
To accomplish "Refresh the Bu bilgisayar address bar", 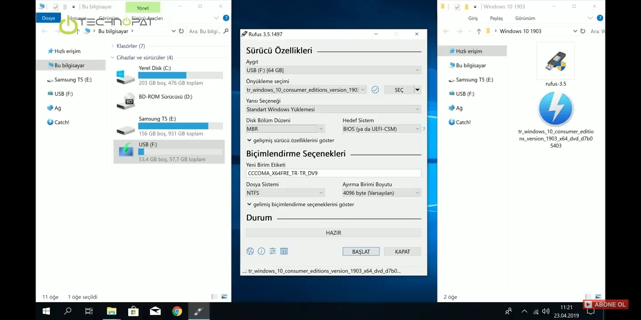I will coord(181,31).
